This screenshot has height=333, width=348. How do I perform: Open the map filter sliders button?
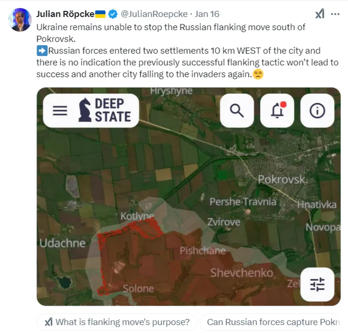click(317, 285)
